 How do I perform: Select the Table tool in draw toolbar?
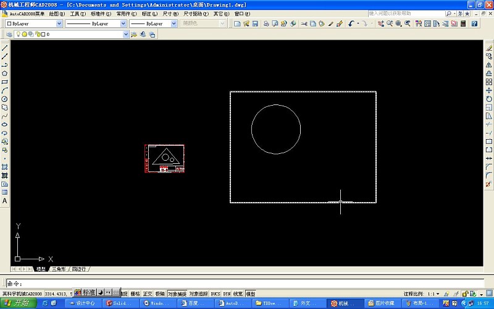(5, 192)
